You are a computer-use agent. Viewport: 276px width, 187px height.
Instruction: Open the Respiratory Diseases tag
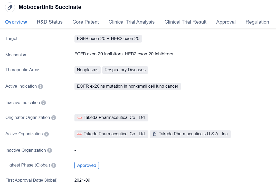click(x=125, y=70)
